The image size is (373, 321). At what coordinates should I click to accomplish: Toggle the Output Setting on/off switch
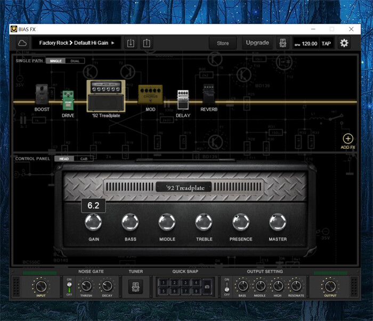(227, 287)
